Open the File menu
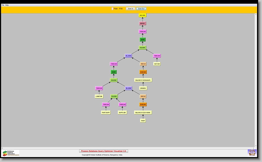Screen dimensions: 262x162 [3, 5]
